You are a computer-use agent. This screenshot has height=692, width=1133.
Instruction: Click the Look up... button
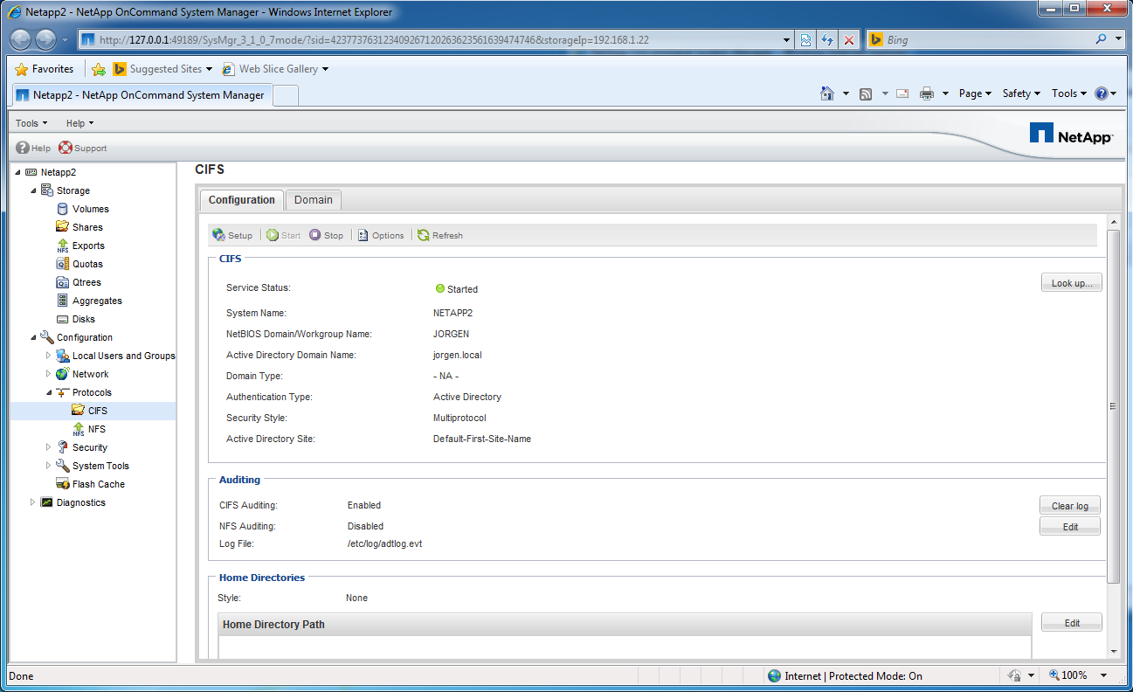coord(1071,283)
